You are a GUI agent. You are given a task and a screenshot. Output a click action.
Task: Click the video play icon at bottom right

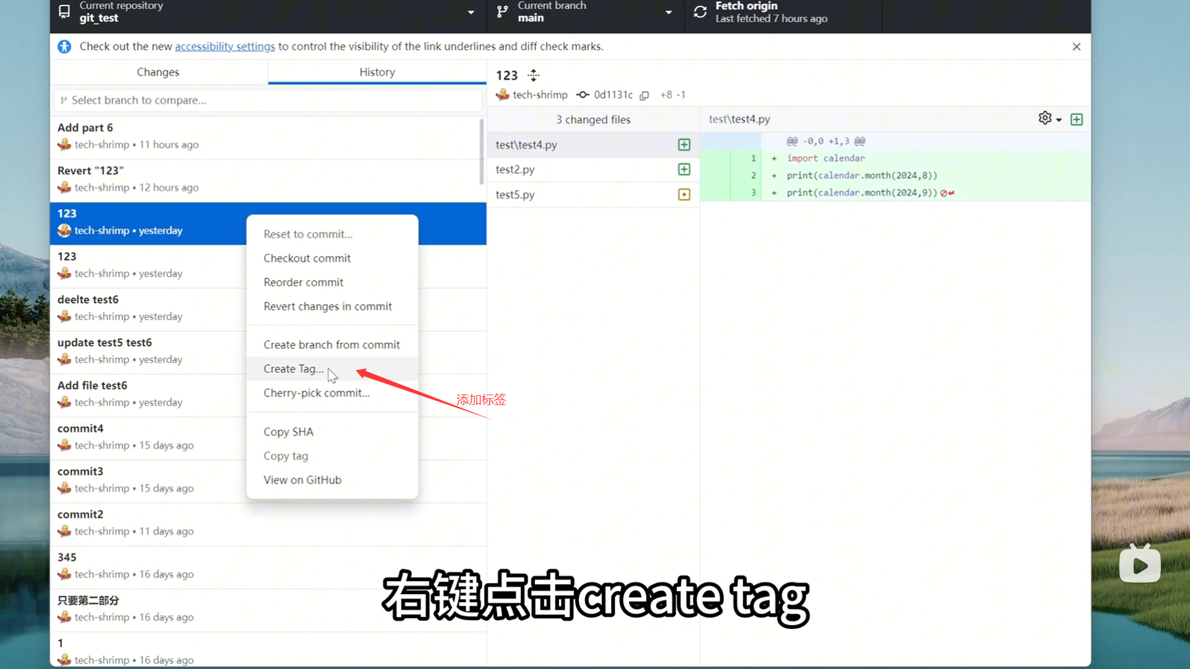click(x=1140, y=565)
